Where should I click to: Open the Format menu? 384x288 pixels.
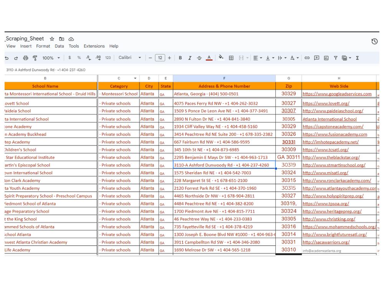(43, 46)
